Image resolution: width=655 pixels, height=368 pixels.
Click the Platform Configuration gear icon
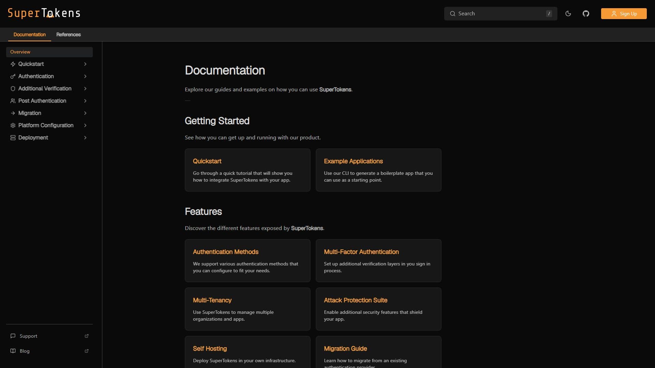pyautogui.click(x=13, y=125)
